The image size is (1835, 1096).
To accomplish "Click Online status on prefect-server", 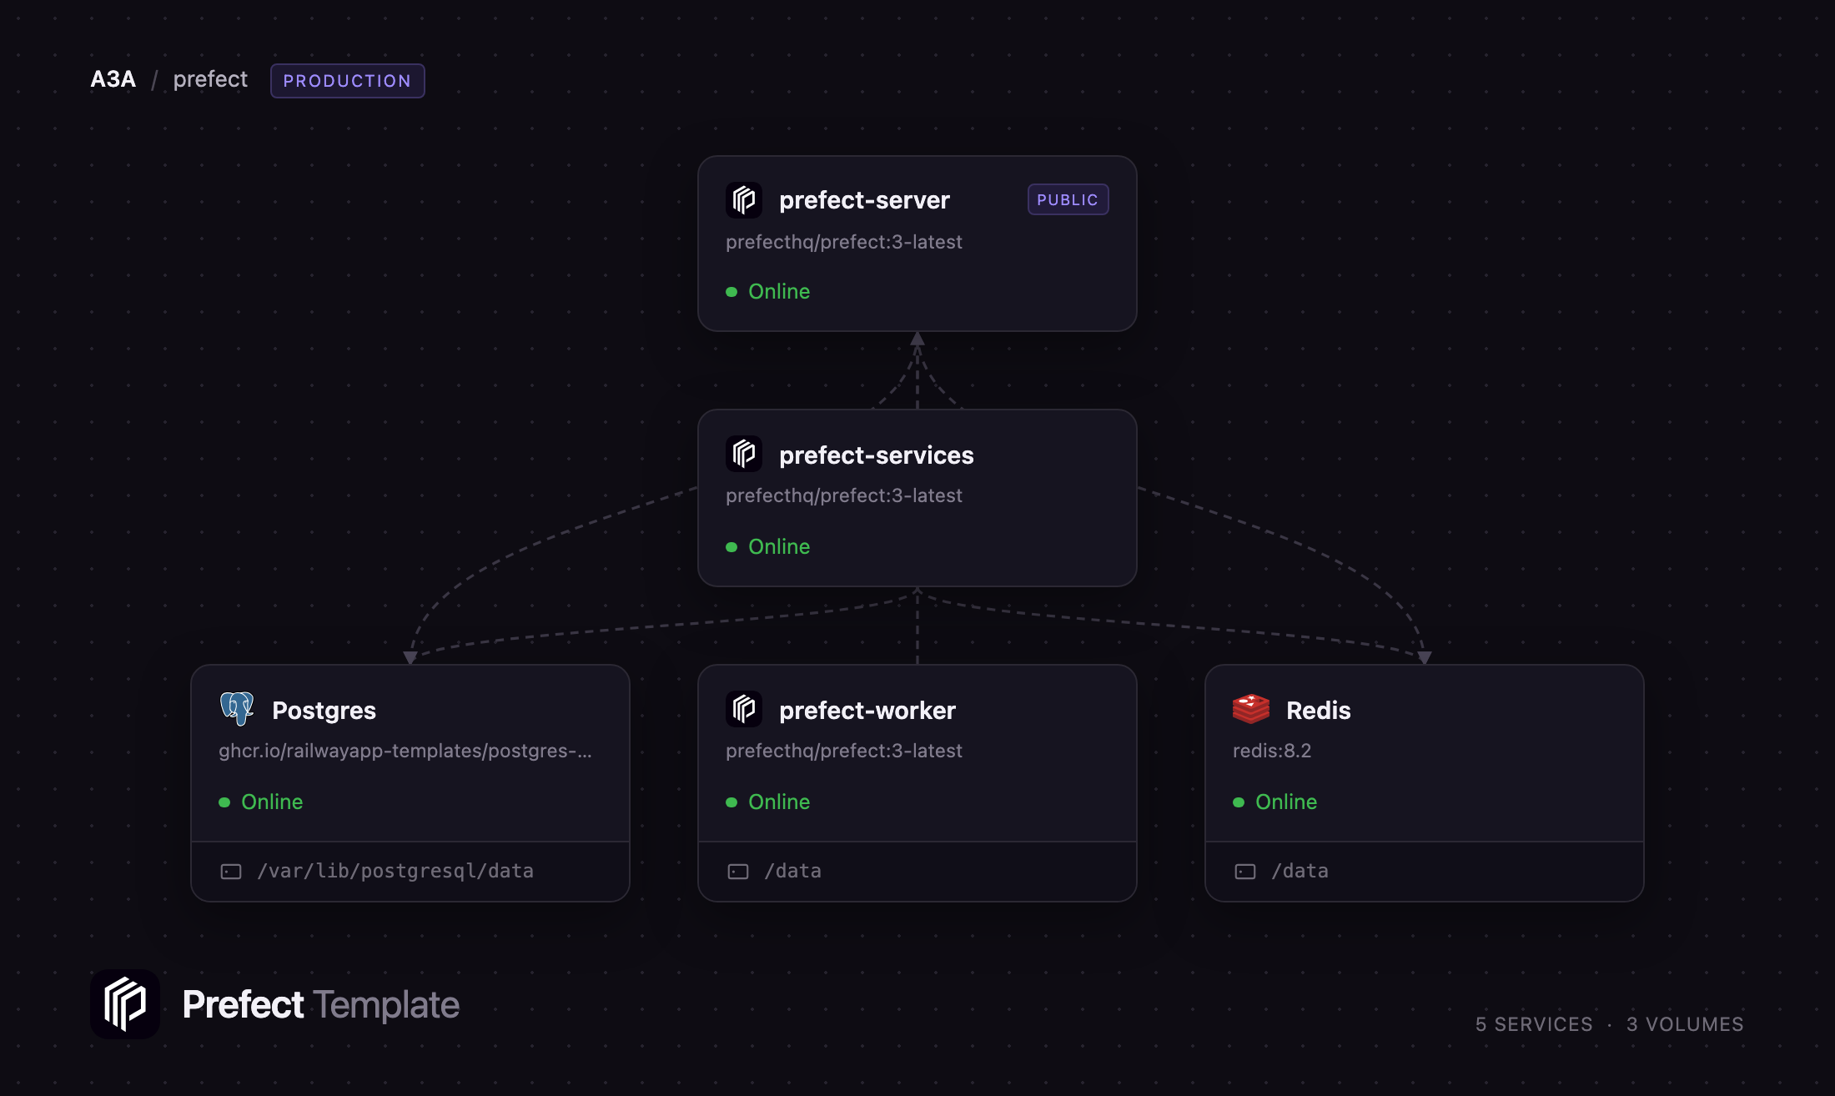I will tap(779, 292).
